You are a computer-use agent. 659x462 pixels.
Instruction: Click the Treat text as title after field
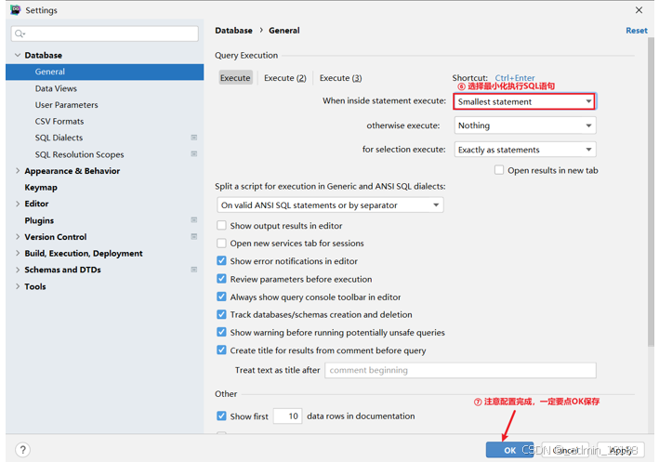460,370
